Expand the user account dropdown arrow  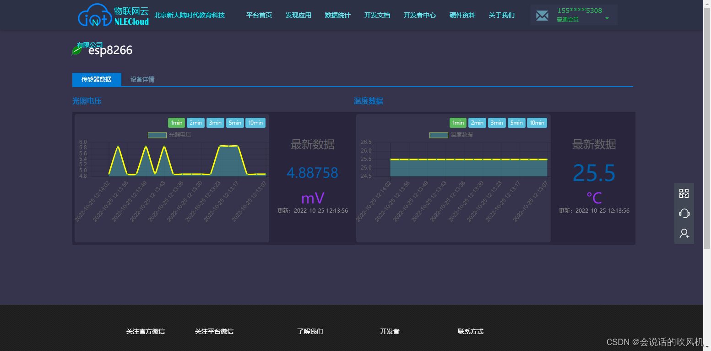click(x=607, y=18)
